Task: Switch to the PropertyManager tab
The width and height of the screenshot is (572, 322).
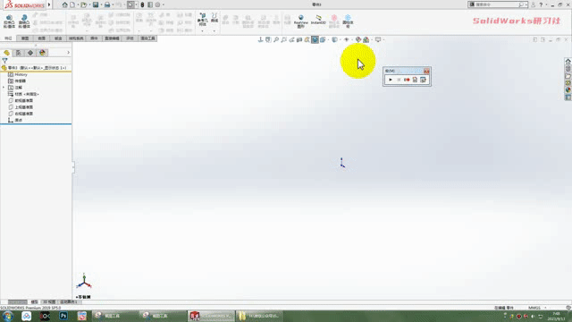Action: point(18,53)
